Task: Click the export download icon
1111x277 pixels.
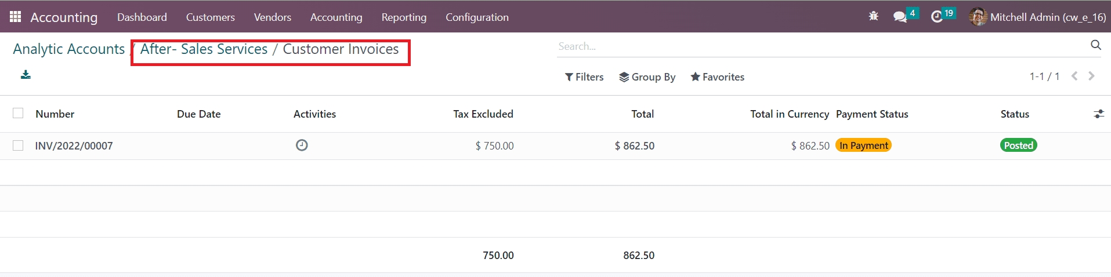Action: (x=26, y=75)
